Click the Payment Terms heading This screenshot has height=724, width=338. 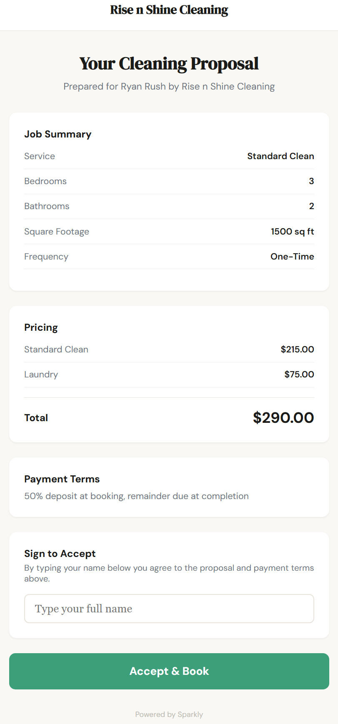tap(62, 479)
